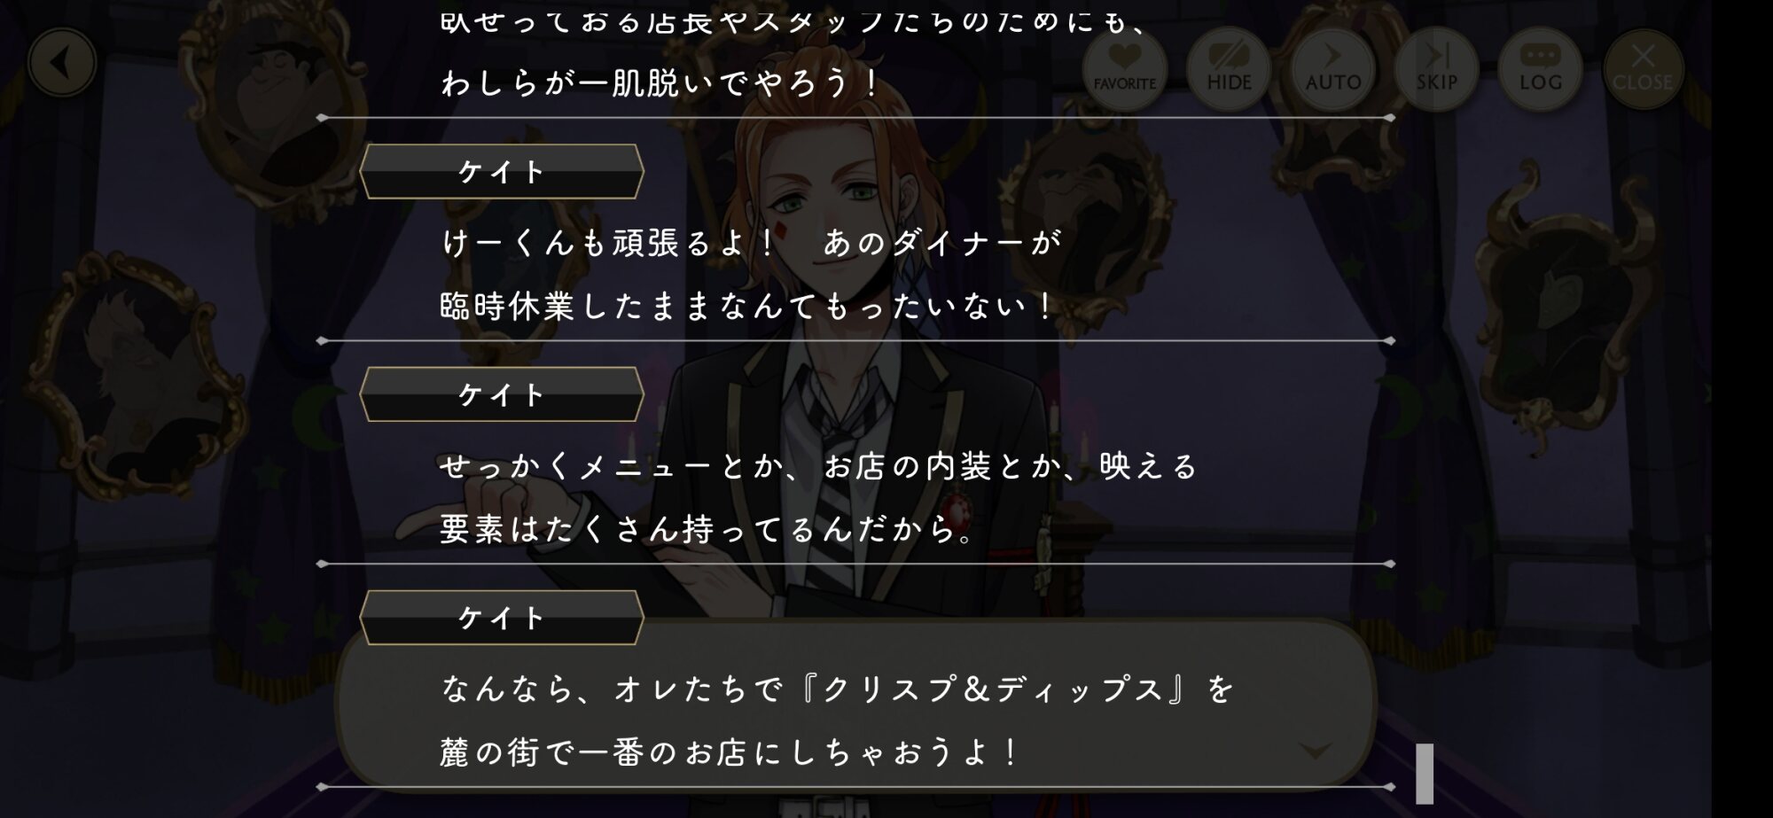The width and height of the screenshot is (1773, 818).
Task: Close the log with CLOSE button
Action: click(1643, 69)
